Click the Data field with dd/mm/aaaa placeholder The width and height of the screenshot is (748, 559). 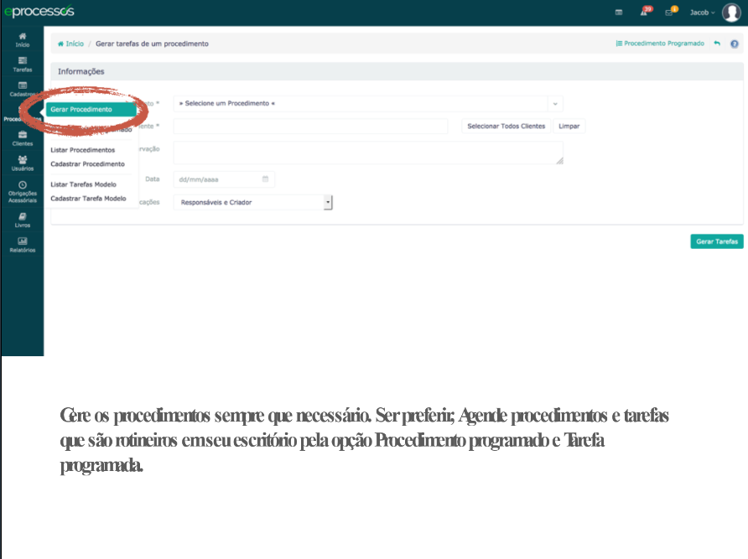pyautogui.click(x=223, y=179)
